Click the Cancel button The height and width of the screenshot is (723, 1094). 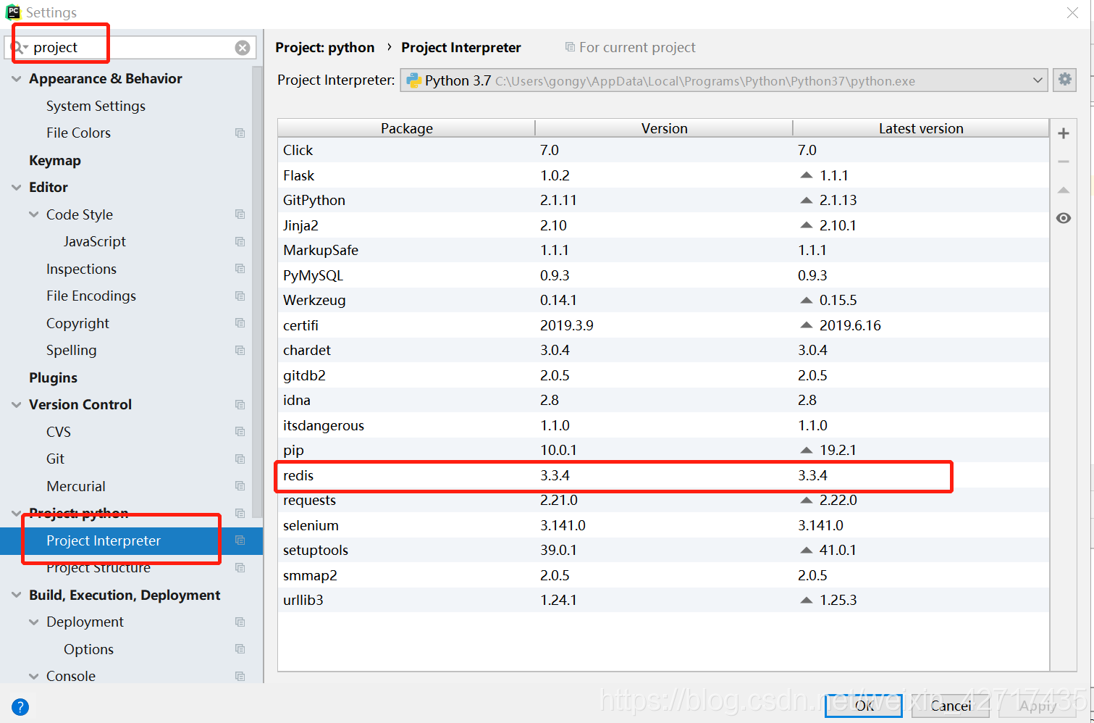pyautogui.click(x=951, y=705)
